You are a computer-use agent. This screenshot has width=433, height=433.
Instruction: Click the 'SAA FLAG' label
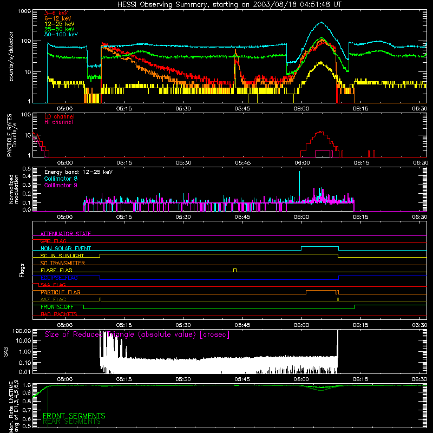[x=53, y=285]
